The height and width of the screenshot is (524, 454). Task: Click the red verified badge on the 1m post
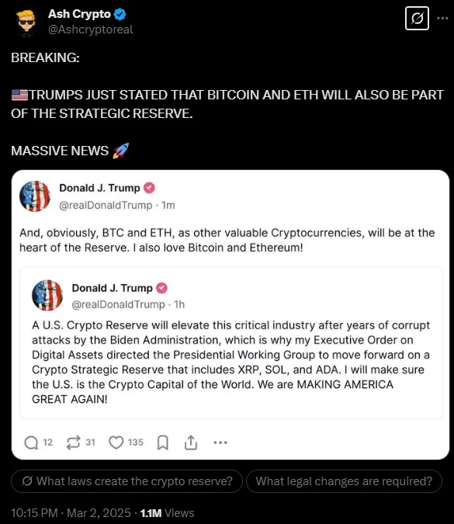(149, 188)
